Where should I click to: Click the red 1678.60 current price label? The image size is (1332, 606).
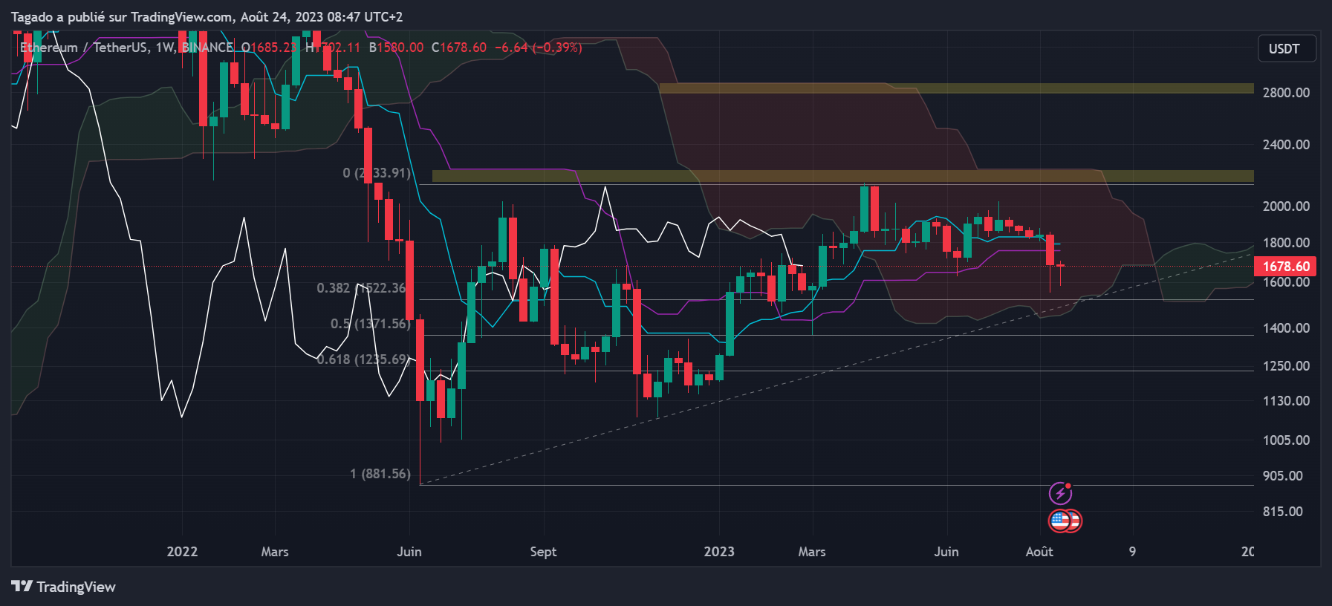[x=1287, y=266]
